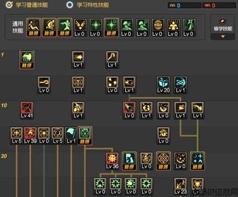238x197 pixels.
Task: Select the 学习特性技能 option
Action: click(88, 5)
